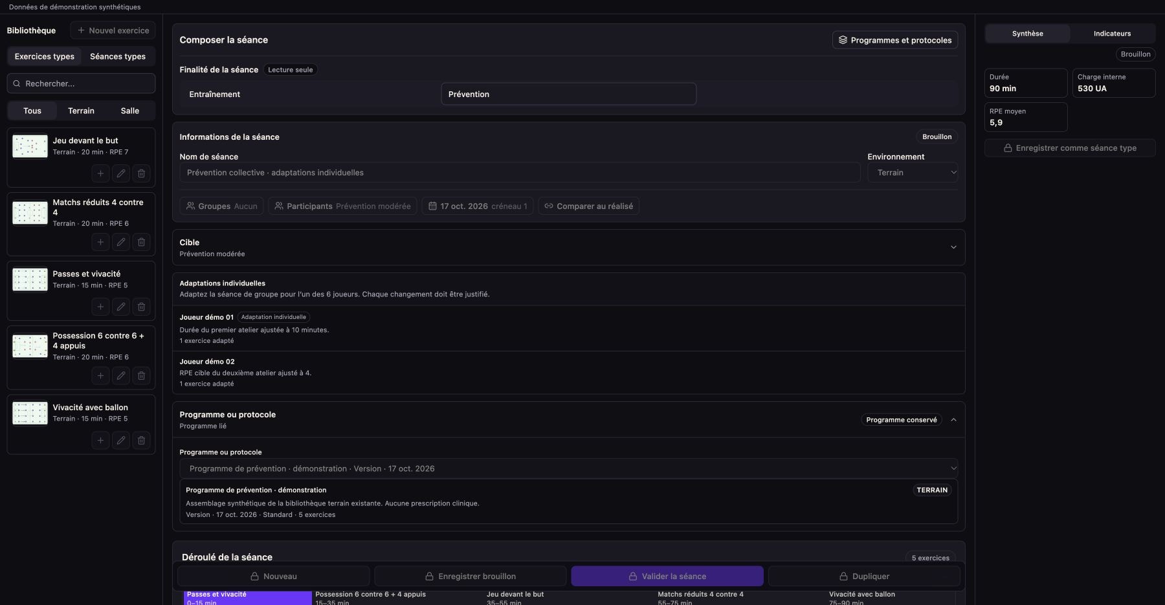Viewport: 1165px width, 605px height.
Task: Edit Possession 6 contre 6 + 4 appuis
Action: point(121,376)
